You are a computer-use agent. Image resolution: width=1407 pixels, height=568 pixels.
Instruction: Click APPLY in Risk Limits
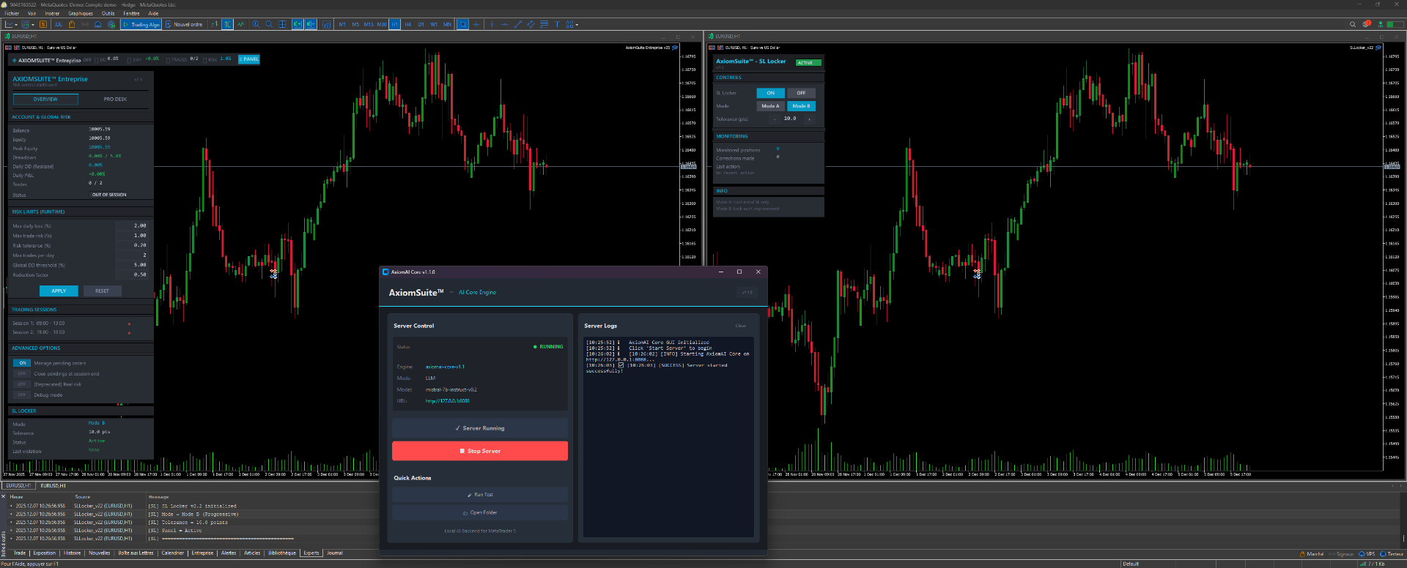59,291
